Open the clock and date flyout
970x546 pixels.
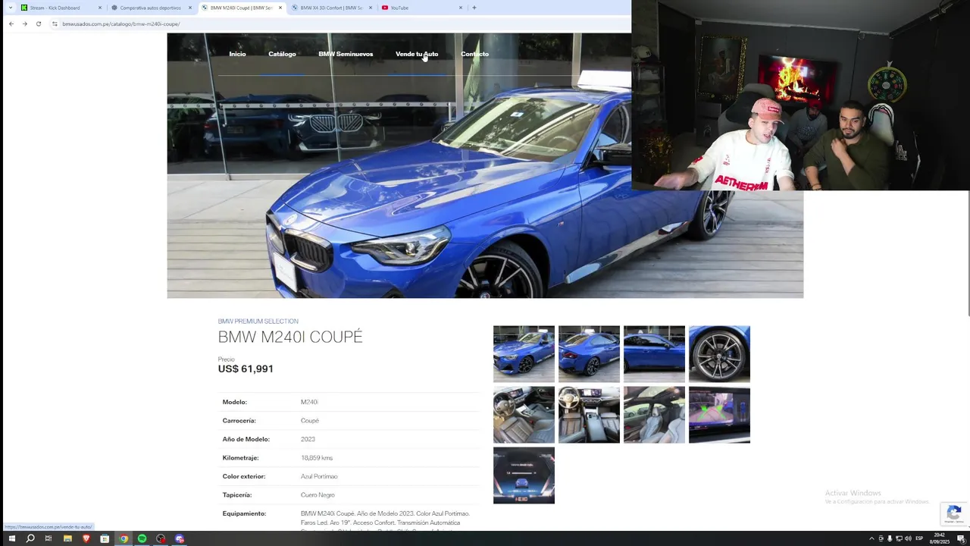click(940, 538)
